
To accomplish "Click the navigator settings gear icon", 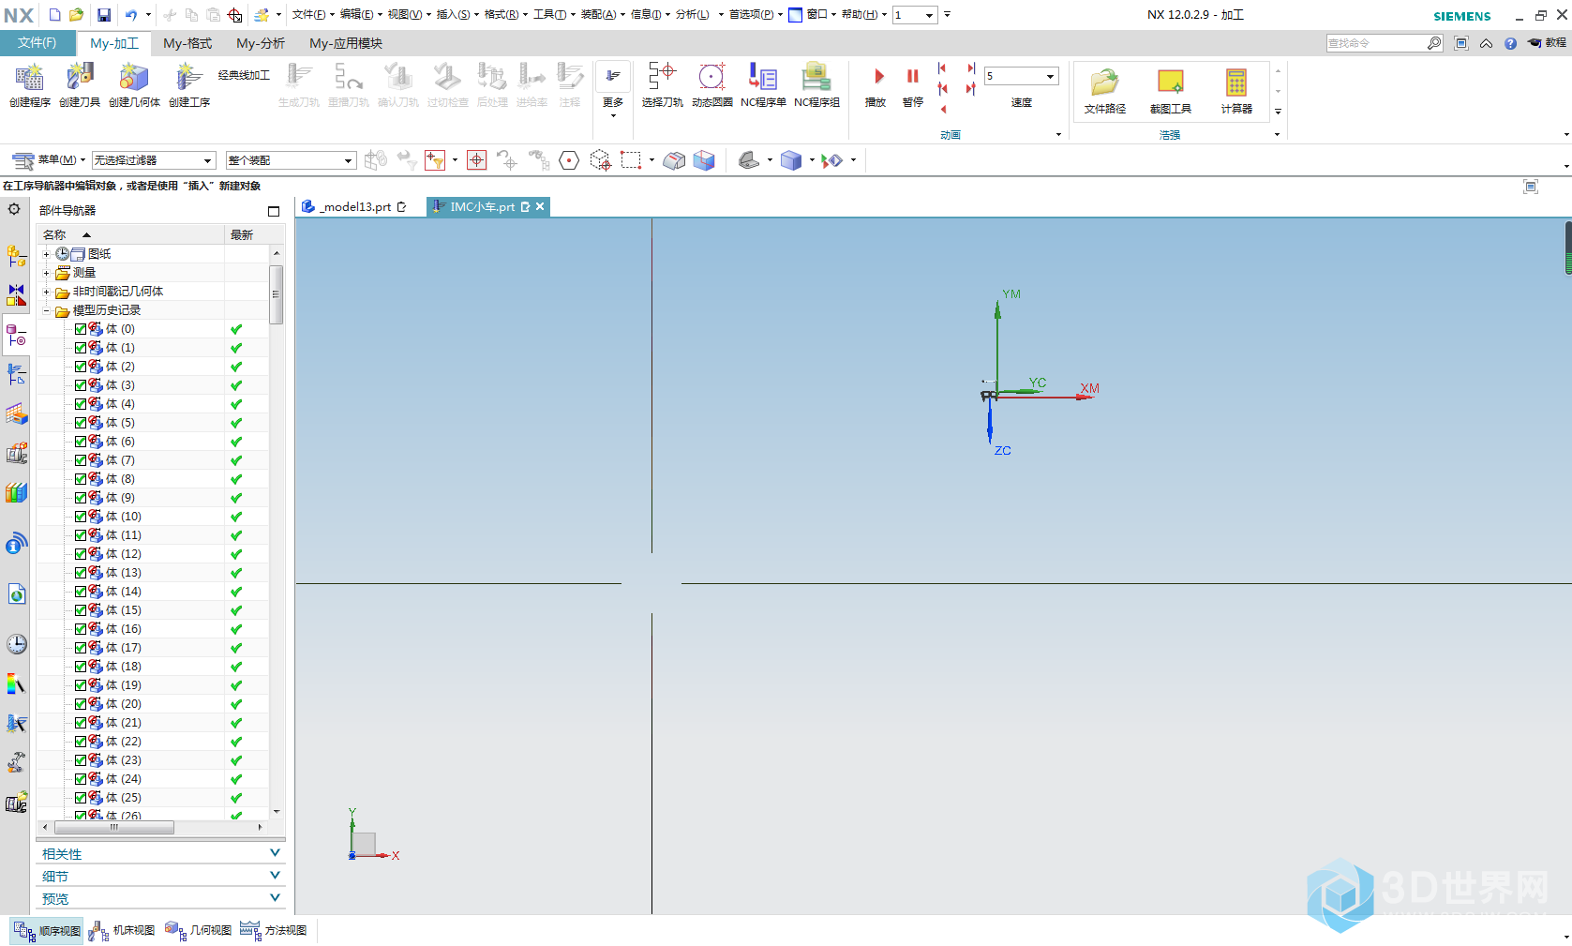I will click(14, 209).
